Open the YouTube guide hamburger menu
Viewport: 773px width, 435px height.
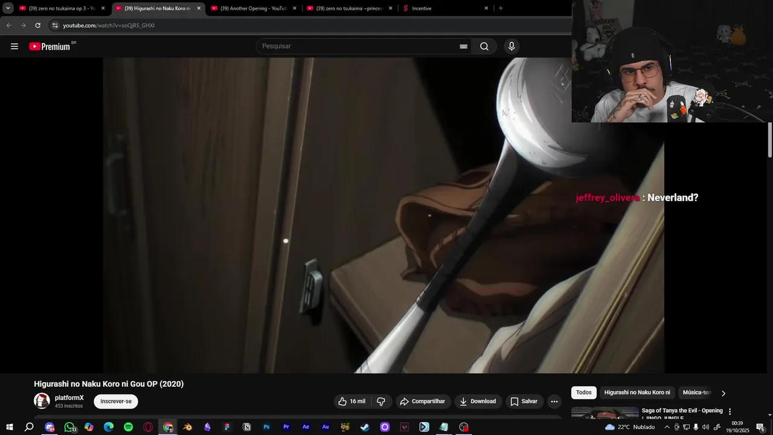14,47
